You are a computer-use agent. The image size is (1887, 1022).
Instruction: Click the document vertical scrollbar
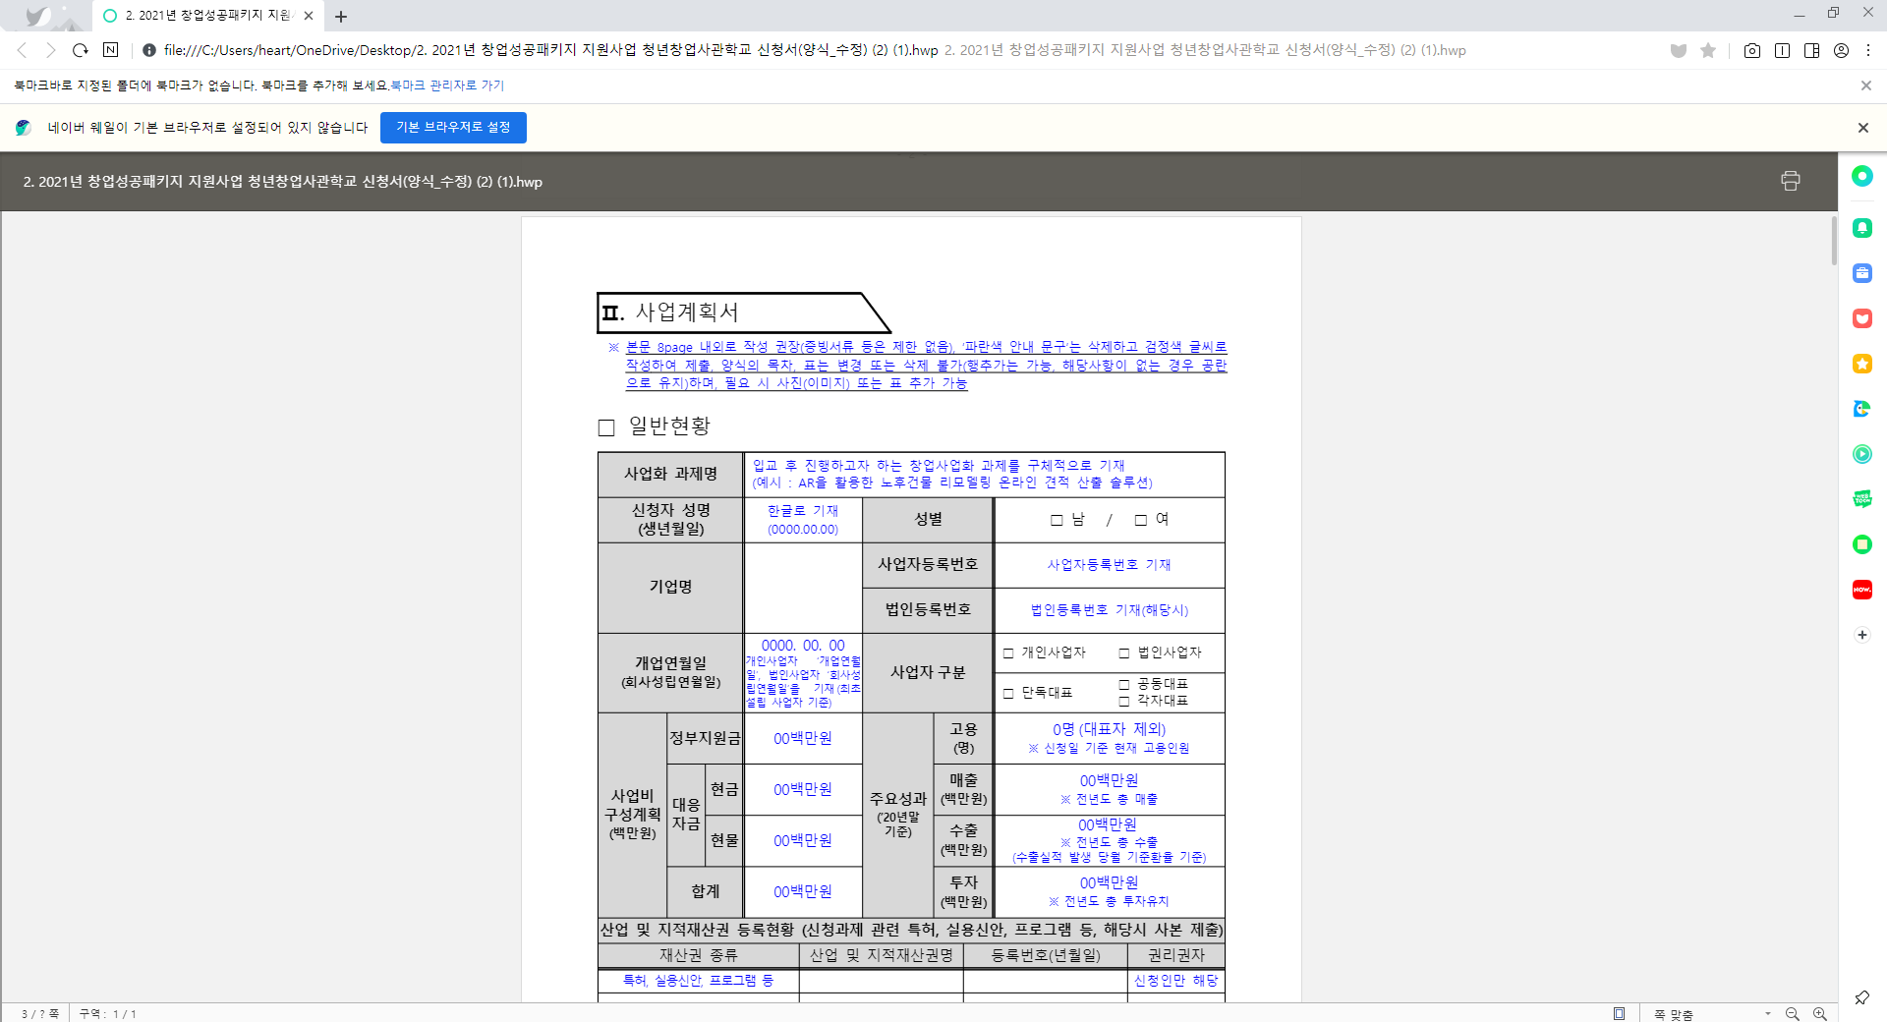coord(1833,241)
